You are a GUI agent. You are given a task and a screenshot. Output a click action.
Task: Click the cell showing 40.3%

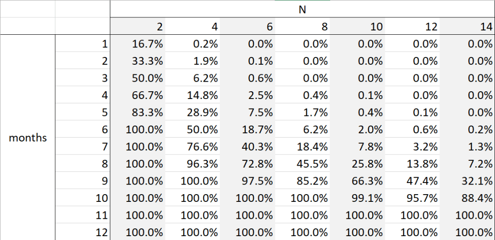click(257, 146)
